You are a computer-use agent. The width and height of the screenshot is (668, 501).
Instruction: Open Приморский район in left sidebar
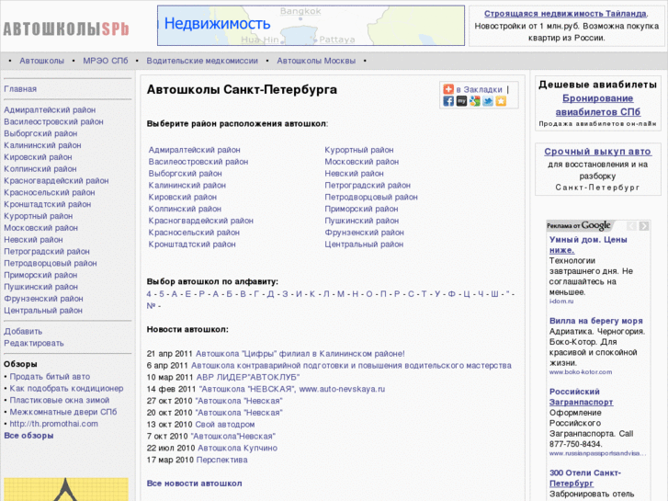point(40,275)
